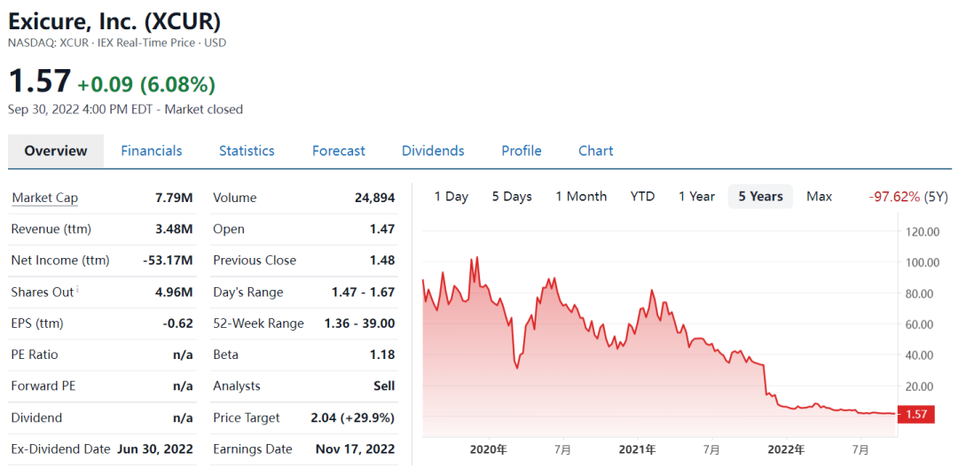This screenshot has height=468, width=958.
Task: Click the Forward PE label
Action: click(x=43, y=386)
